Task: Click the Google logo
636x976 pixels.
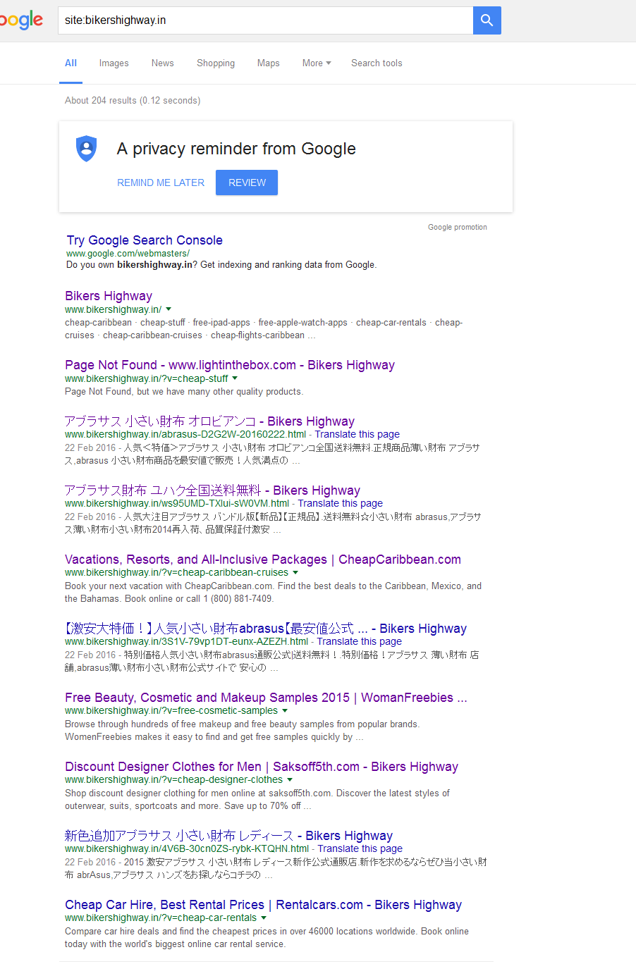Action: click(x=21, y=21)
